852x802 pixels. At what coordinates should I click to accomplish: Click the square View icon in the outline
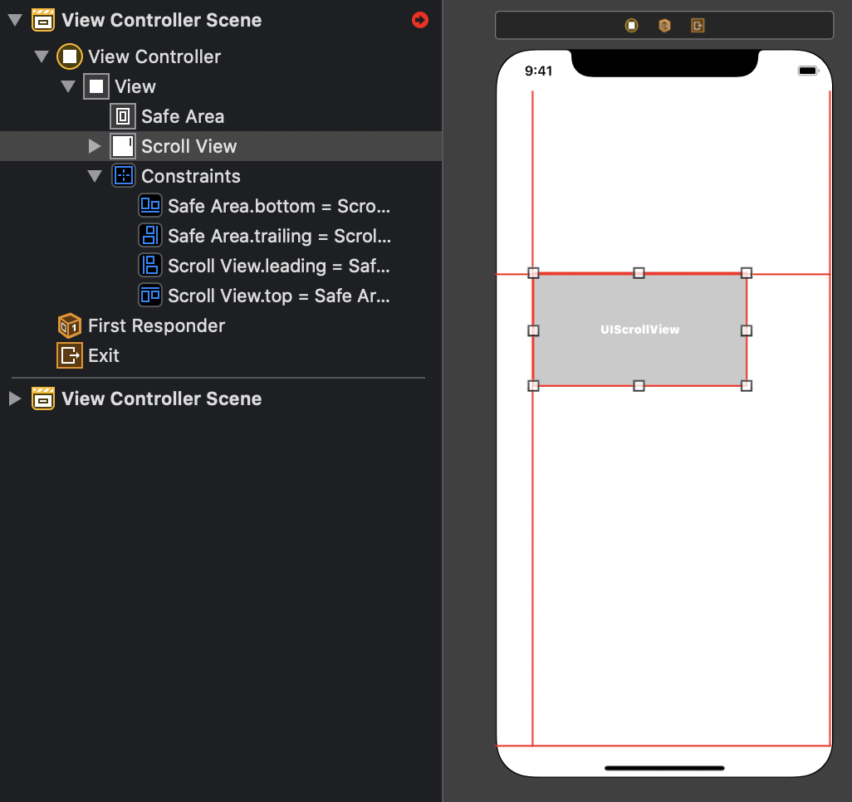96,86
